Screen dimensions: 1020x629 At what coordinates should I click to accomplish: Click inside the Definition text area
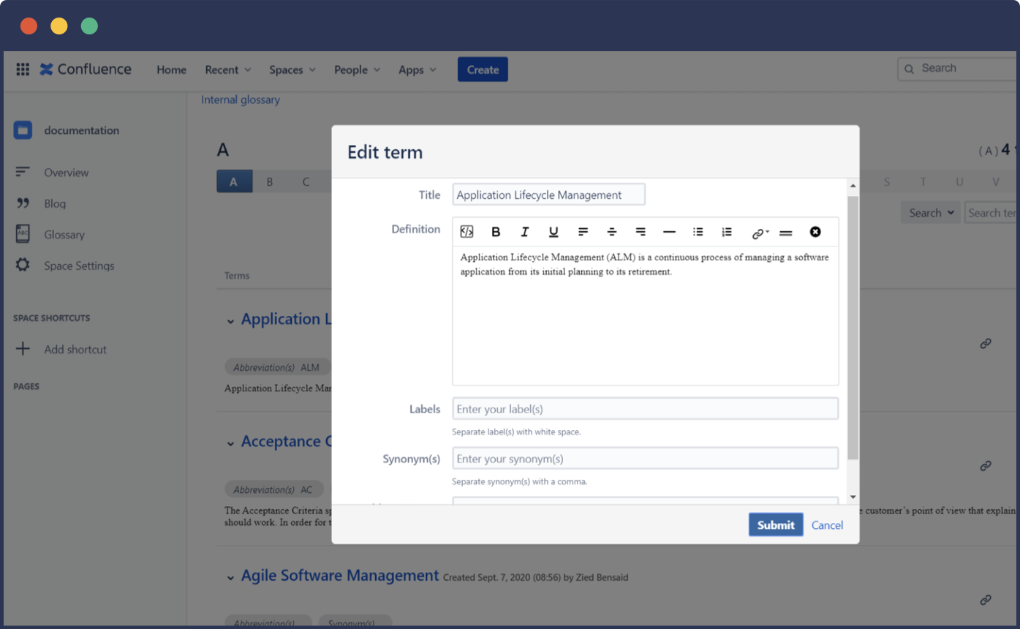[645, 314]
